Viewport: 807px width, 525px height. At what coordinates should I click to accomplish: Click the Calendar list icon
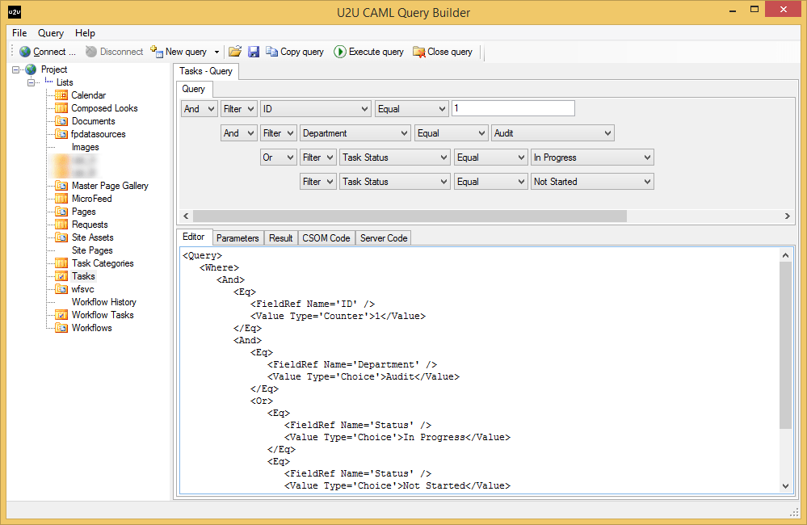(x=61, y=95)
